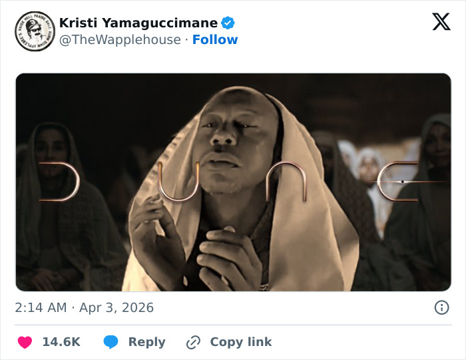The height and width of the screenshot is (360, 466).
Task: Click the 14.6K likes count
Action: (61, 342)
